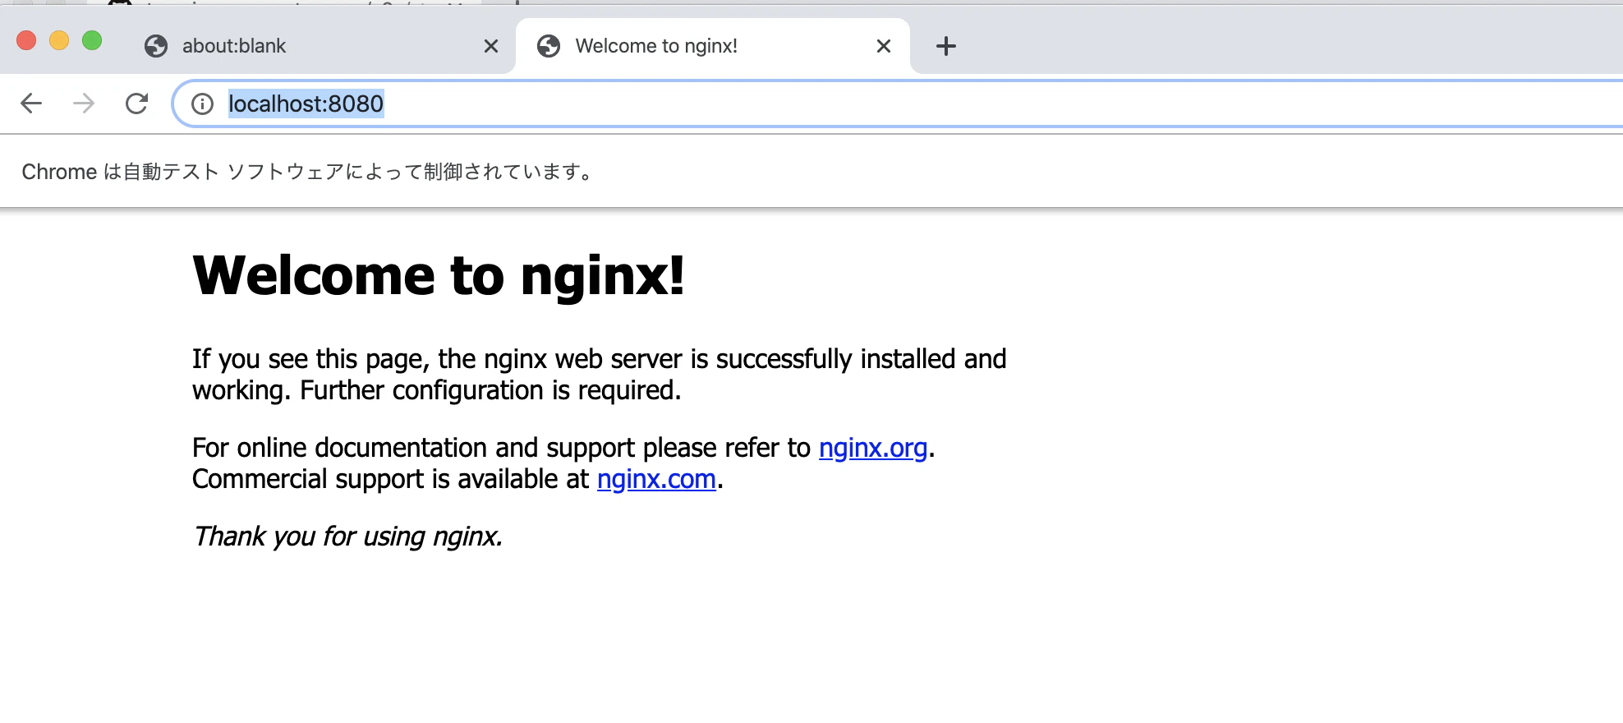Switch to the about:blank tab
Image resolution: width=1623 pixels, height=723 pixels.
coord(320,46)
